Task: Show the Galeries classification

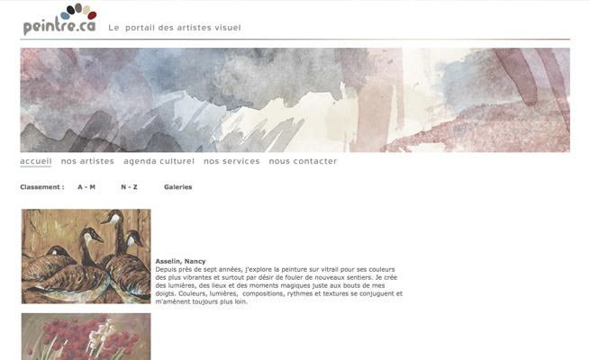Action: pyautogui.click(x=178, y=187)
